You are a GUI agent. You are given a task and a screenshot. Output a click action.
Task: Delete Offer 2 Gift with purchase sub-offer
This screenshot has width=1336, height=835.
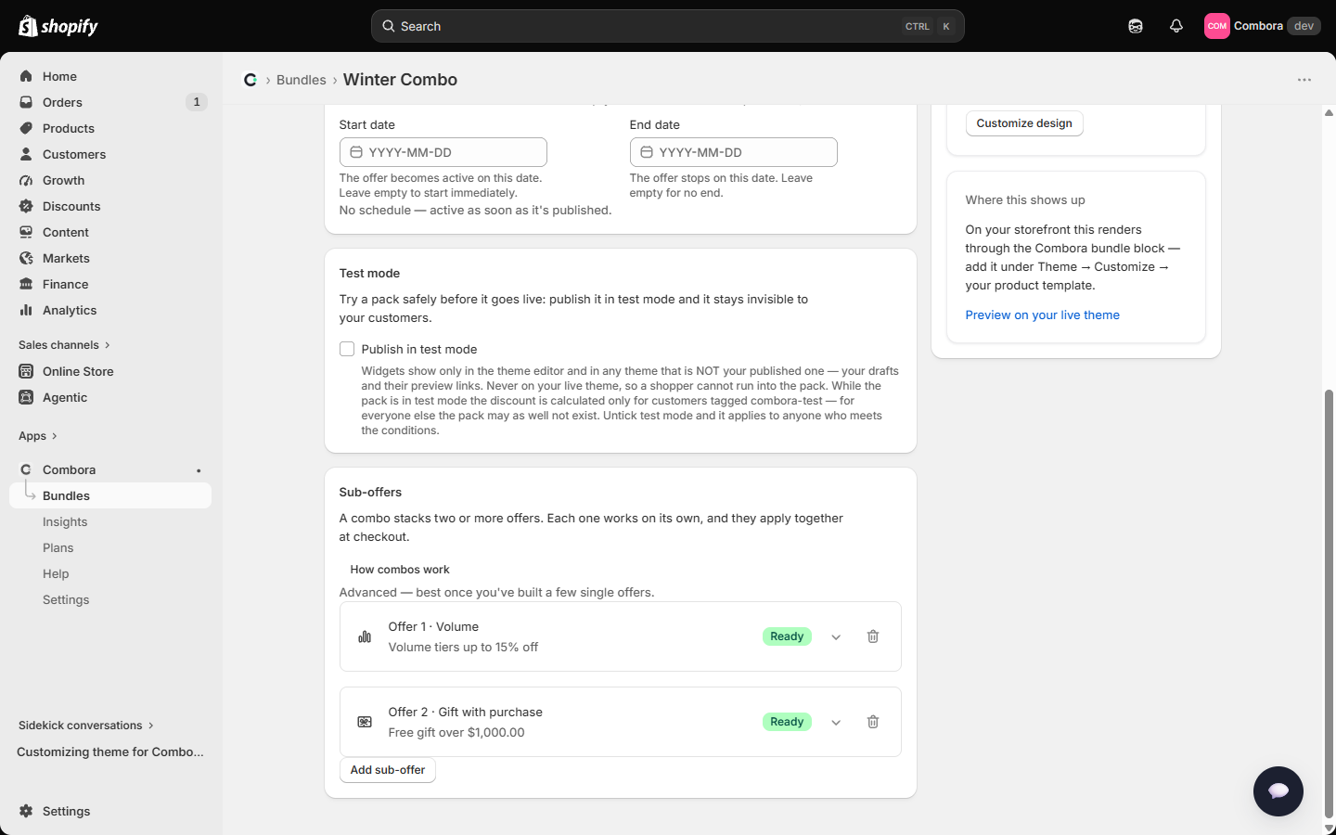click(873, 722)
